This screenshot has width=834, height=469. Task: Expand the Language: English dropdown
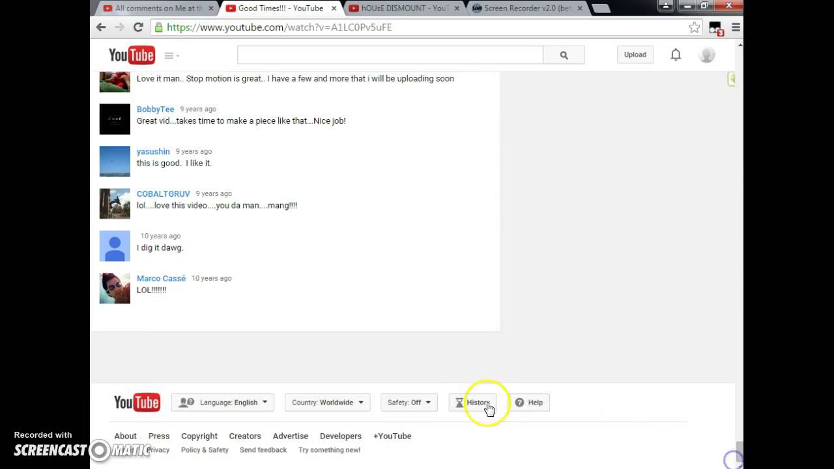point(223,403)
